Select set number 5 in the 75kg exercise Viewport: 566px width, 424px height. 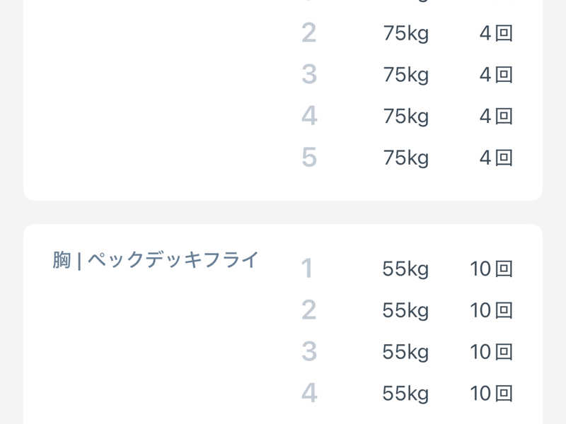pyautogui.click(x=308, y=158)
